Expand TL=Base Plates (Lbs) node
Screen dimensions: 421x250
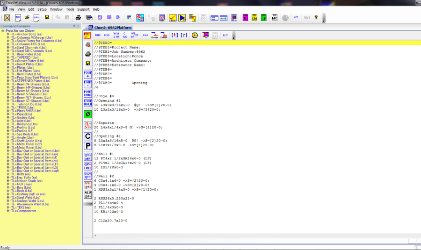(x=8, y=54)
